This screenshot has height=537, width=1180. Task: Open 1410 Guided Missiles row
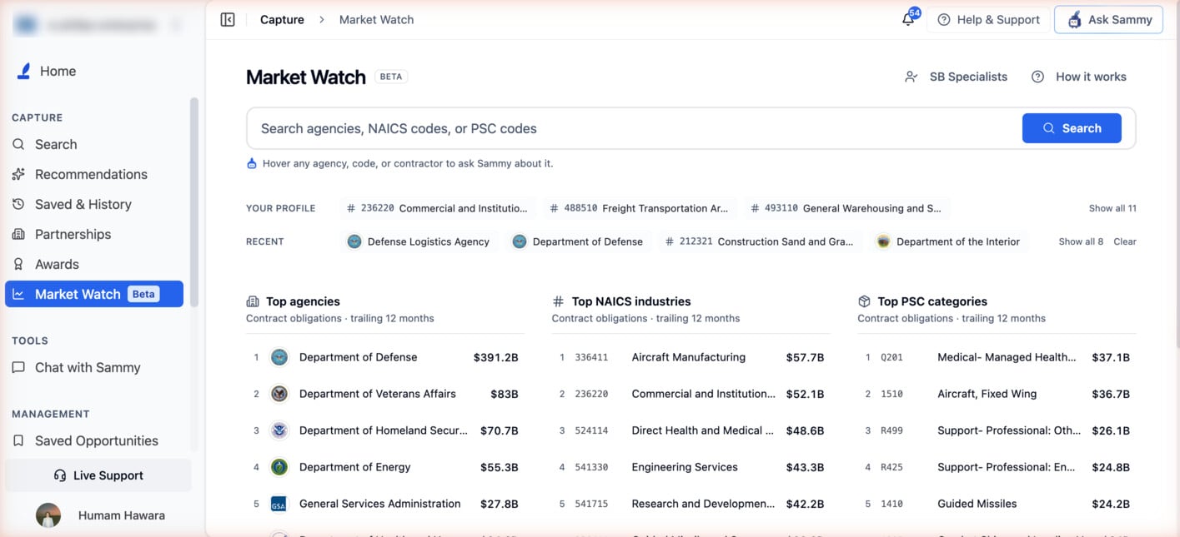pyautogui.click(x=997, y=504)
